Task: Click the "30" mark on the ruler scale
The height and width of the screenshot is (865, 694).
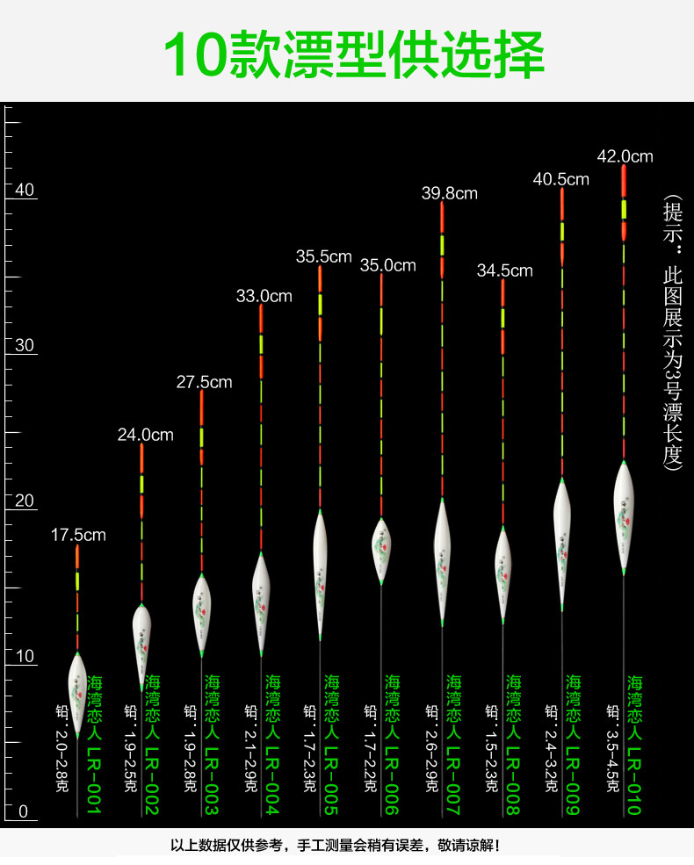Action: click(25, 345)
